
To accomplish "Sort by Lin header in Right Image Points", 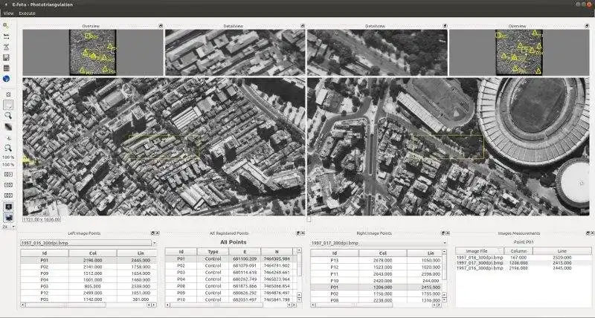I will (x=424, y=253).
